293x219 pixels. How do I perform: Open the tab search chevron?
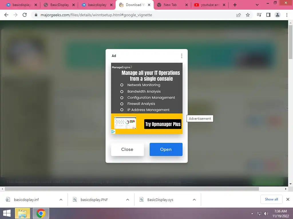point(257,5)
